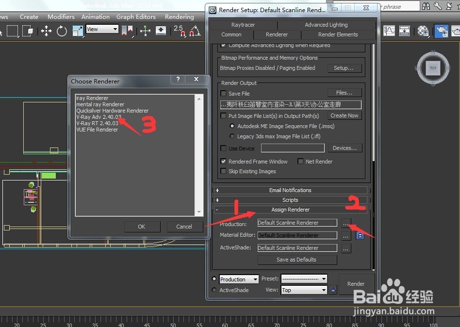The width and height of the screenshot is (460, 327).
Task: Click the Files... button
Action: (345, 93)
